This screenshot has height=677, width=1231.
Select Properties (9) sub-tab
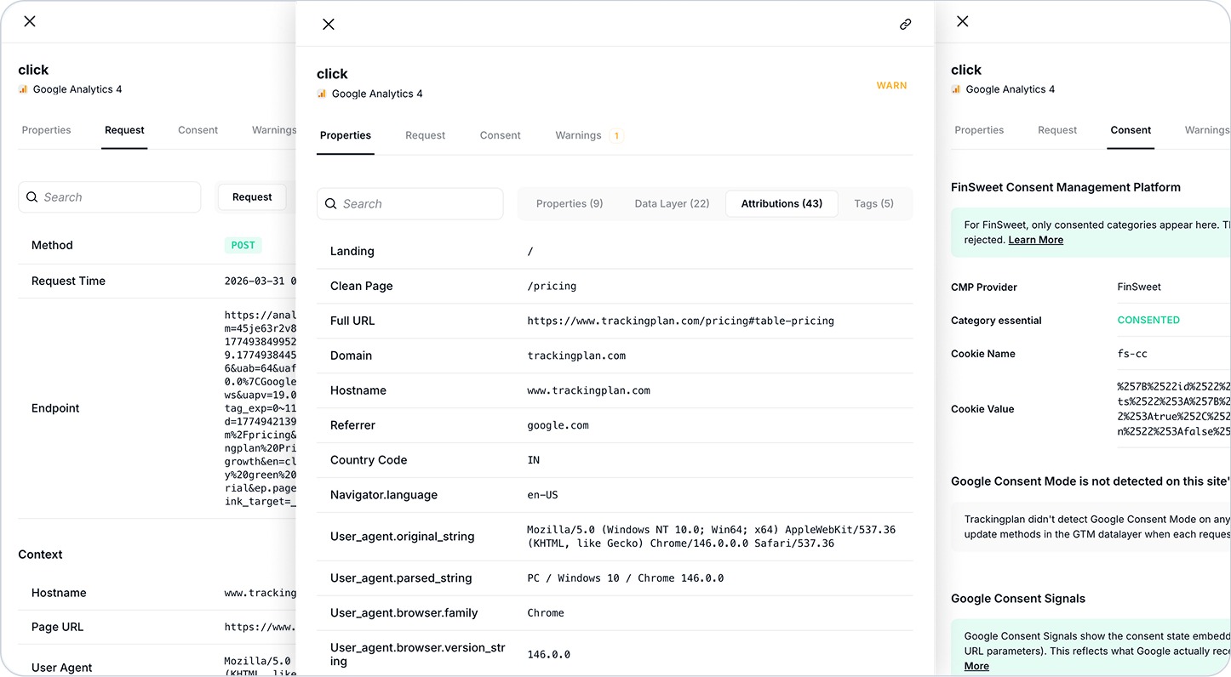coord(570,204)
